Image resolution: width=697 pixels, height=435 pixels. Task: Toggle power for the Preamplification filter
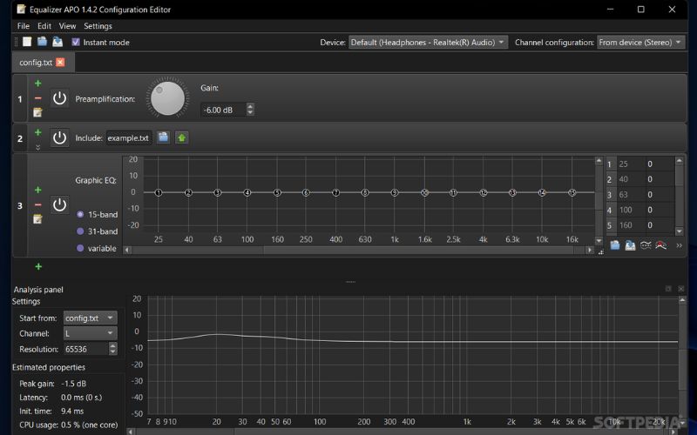click(59, 98)
